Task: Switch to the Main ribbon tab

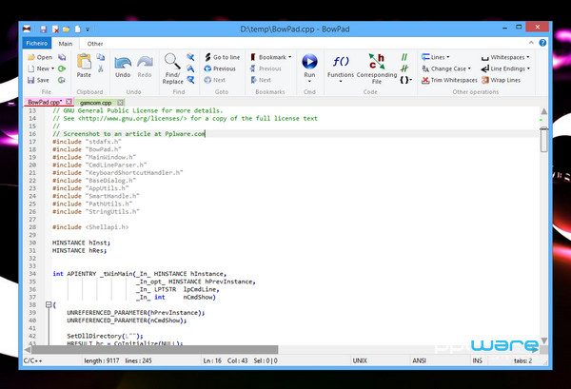Action: point(66,44)
